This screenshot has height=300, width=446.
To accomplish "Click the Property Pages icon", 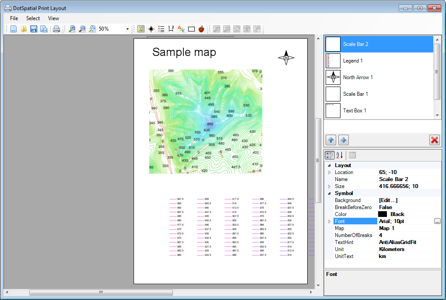I will (352, 155).
